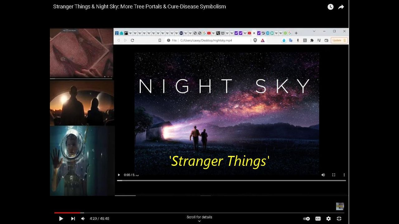Viewport: 399px width, 224px height.
Task: Expand details via Scroll for details chevron
Action: click(x=199, y=221)
